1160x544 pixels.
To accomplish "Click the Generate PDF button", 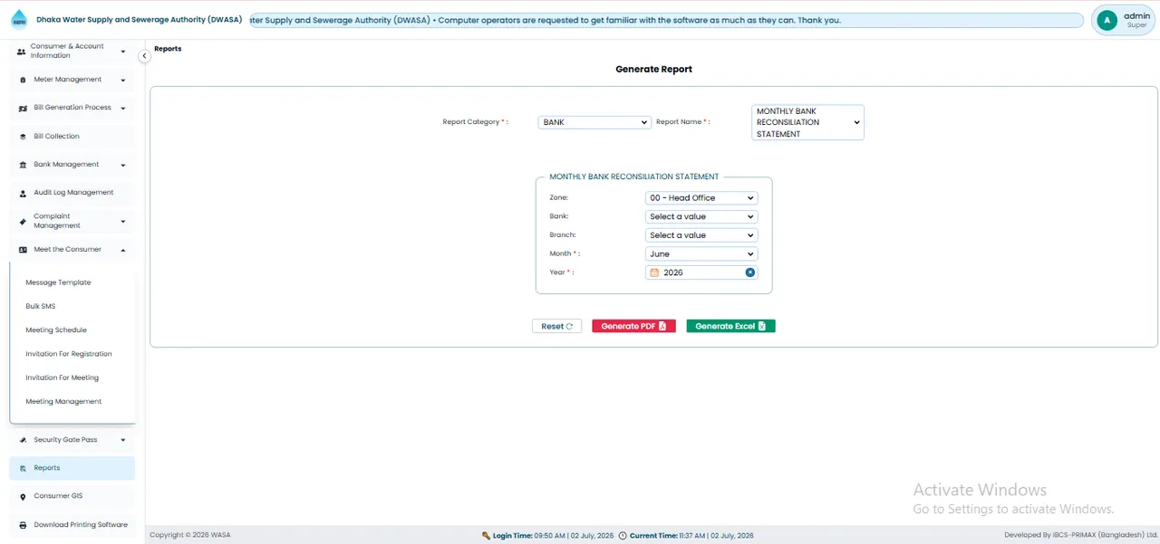I will point(633,326).
